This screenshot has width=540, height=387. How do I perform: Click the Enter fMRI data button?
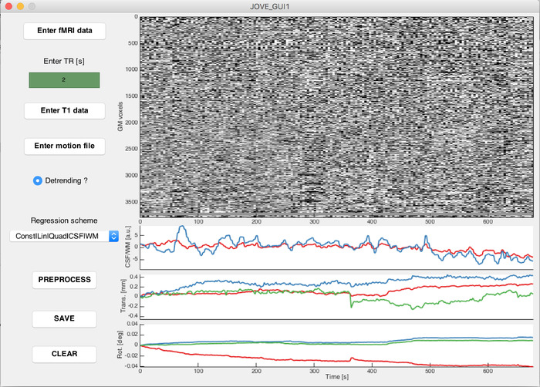[64, 30]
